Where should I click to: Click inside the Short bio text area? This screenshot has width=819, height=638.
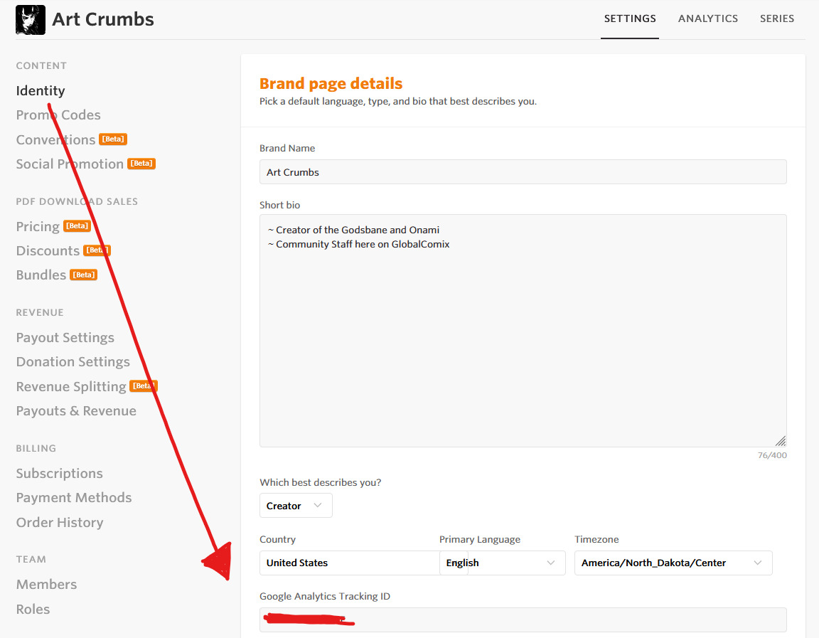coord(523,331)
